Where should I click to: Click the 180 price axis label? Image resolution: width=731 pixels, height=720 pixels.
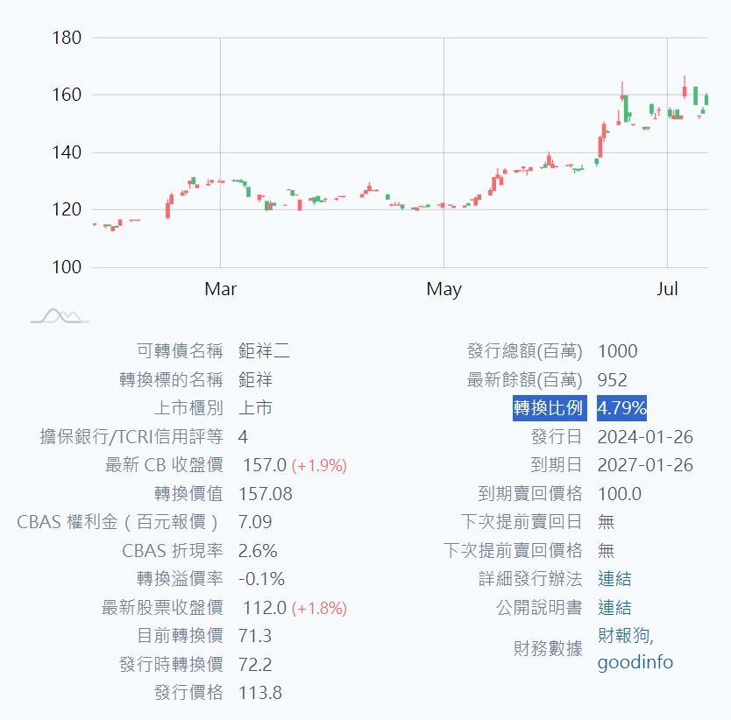[67, 38]
